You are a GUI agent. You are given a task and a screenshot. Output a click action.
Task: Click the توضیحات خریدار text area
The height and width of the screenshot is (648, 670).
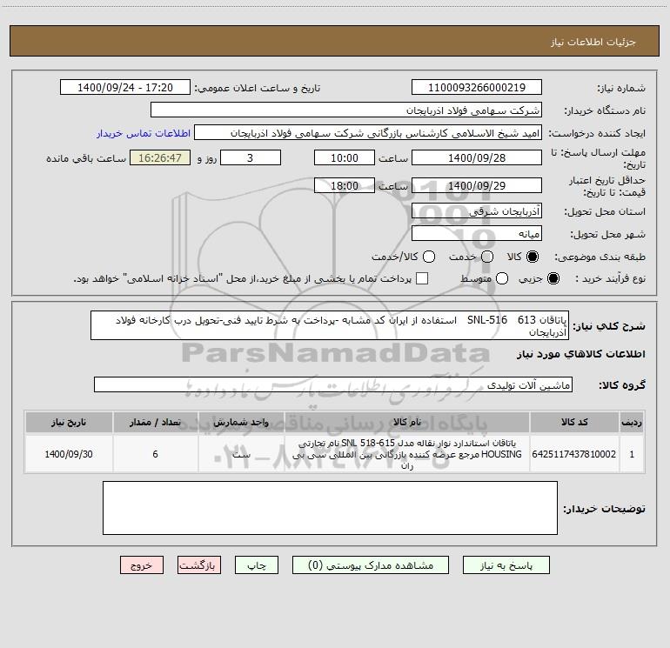pyautogui.click(x=330, y=508)
